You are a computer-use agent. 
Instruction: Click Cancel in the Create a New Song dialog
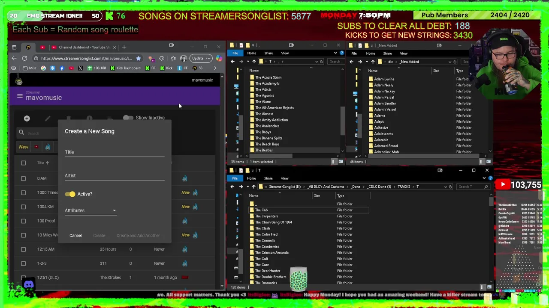pyautogui.click(x=75, y=235)
